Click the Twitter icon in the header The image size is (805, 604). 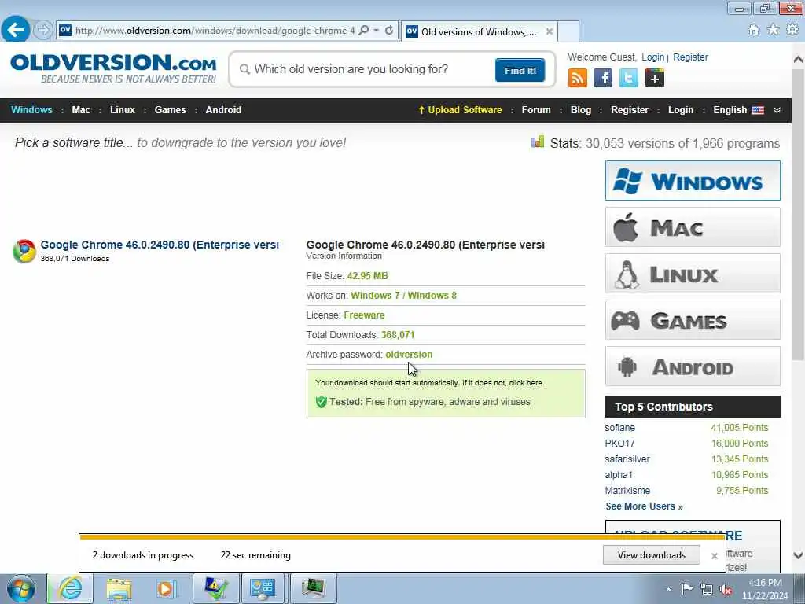628,78
